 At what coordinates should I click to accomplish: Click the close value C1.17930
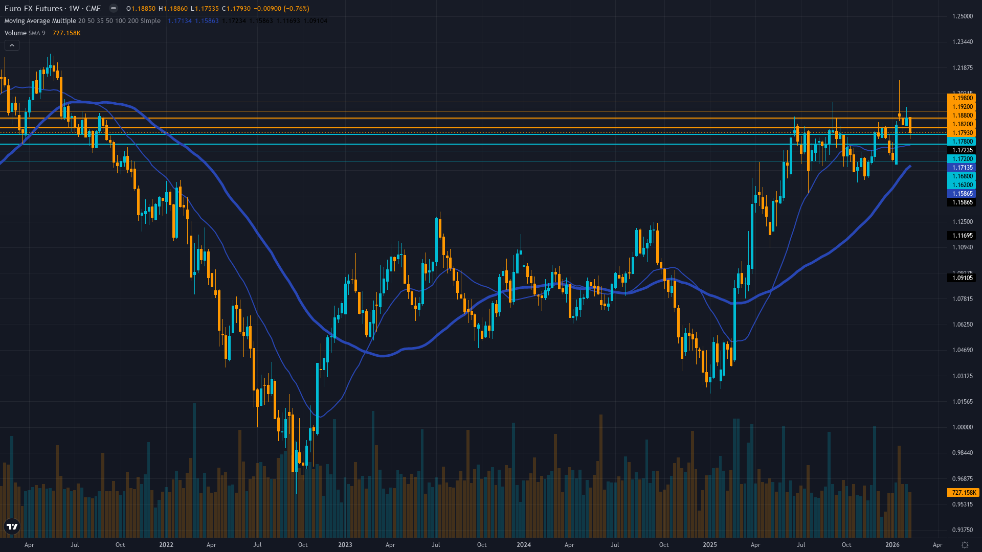(236, 9)
